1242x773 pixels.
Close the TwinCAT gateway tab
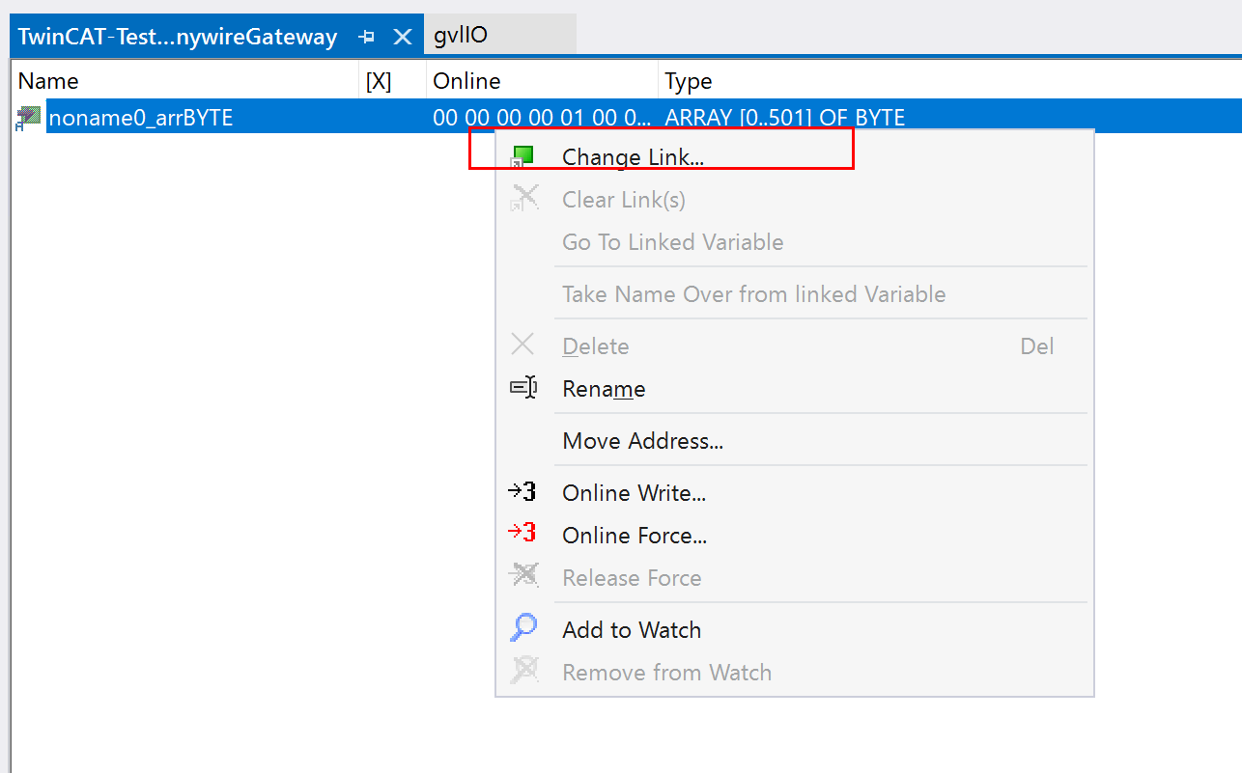(x=403, y=38)
